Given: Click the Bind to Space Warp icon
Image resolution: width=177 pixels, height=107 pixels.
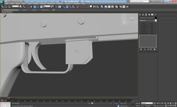Looking at the screenshot, I should pyautogui.click(x=9, y=7).
